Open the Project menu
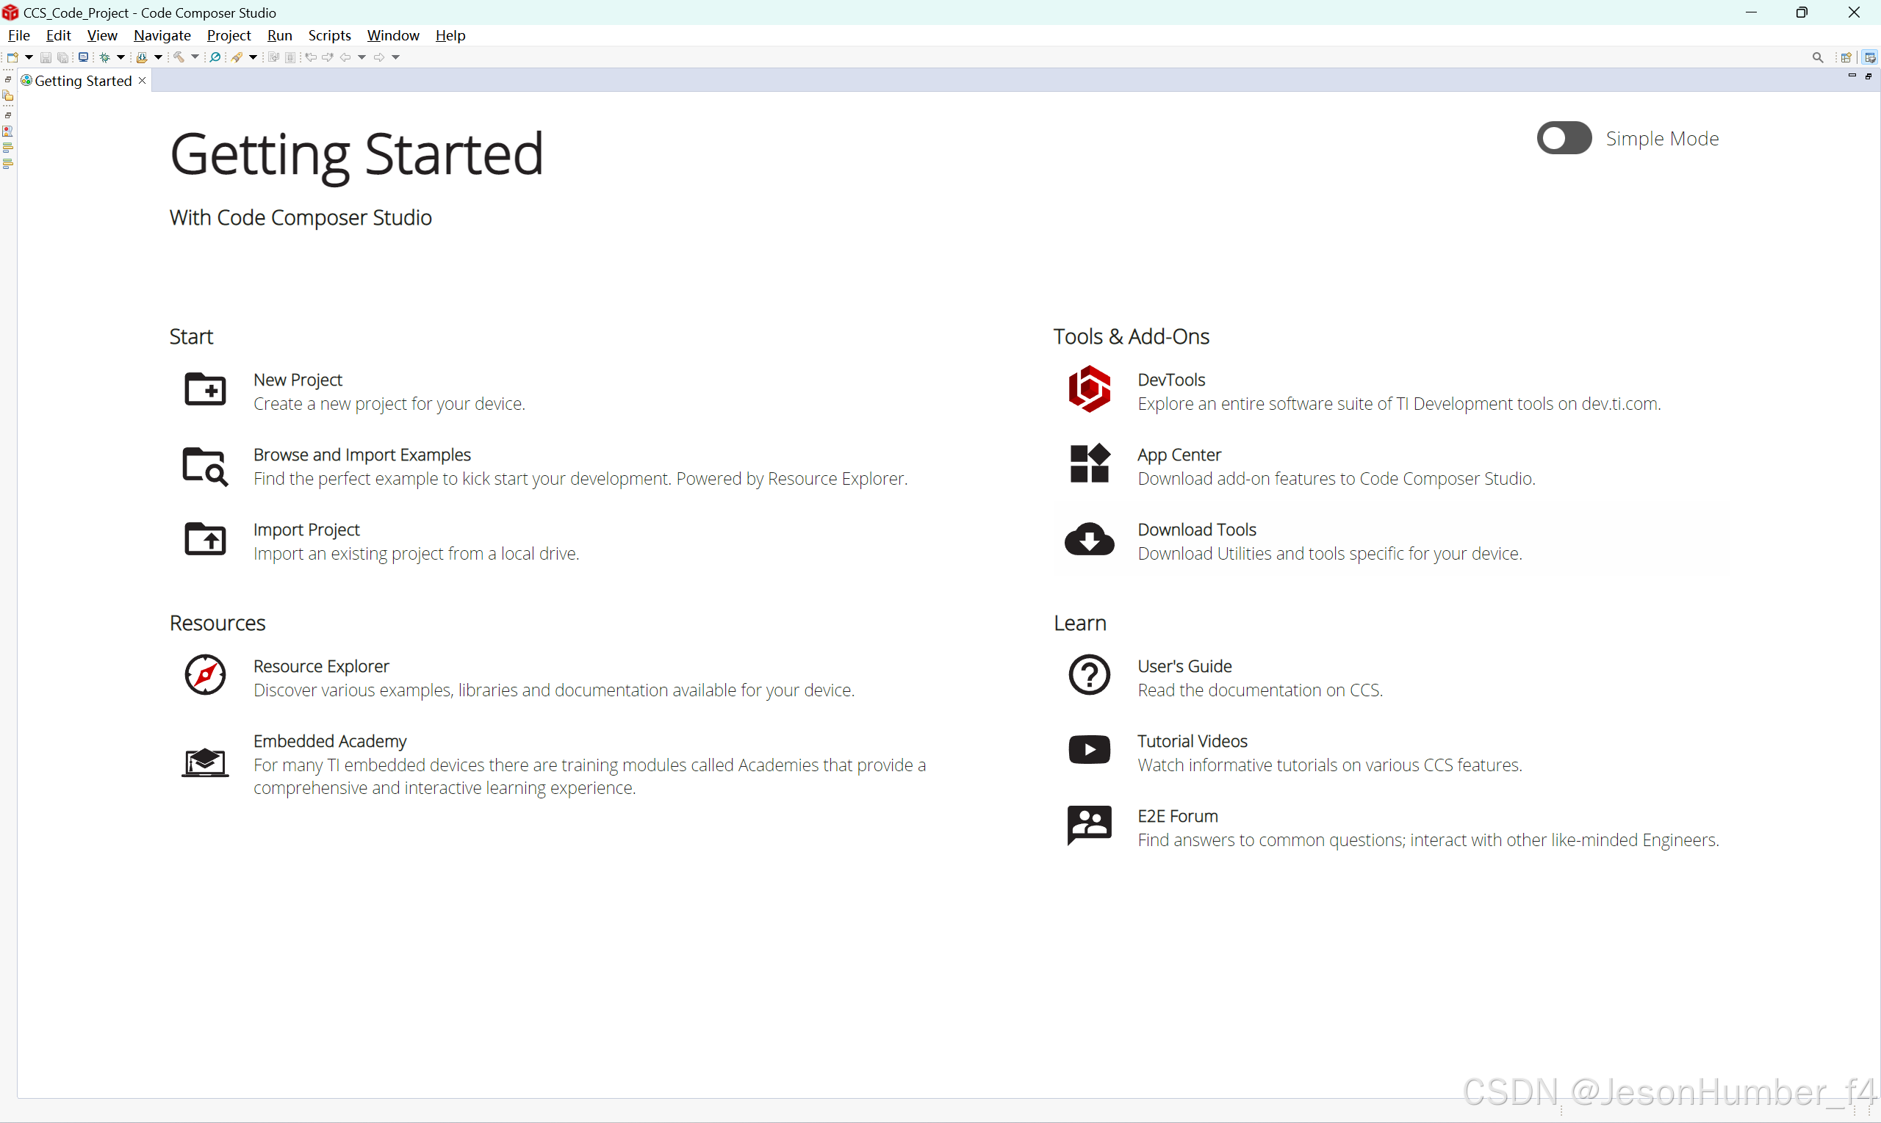 click(x=229, y=35)
